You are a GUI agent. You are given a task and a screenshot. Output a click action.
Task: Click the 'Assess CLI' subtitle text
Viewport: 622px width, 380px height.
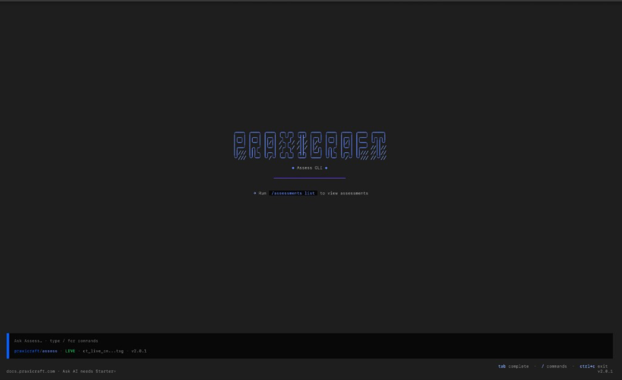310,168
